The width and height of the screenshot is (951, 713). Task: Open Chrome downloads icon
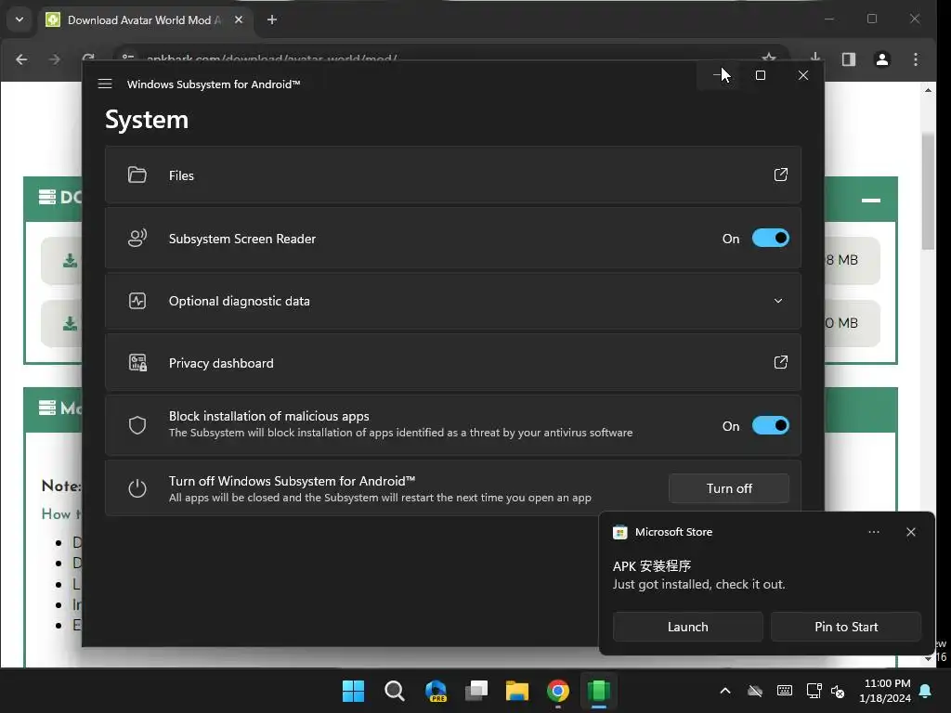815,58
